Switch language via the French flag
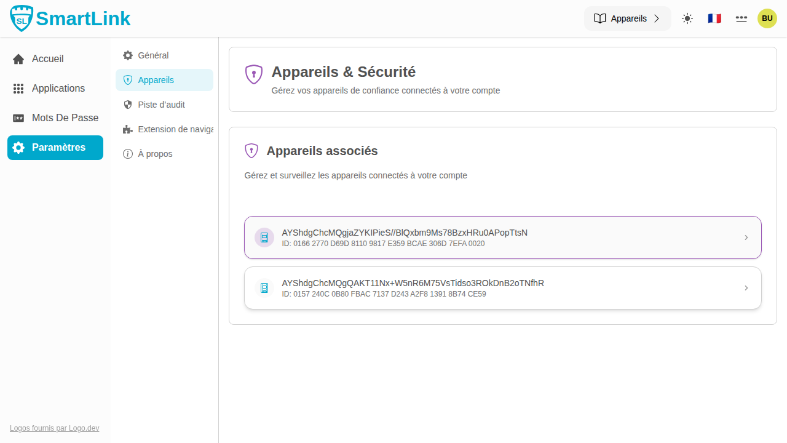The width and height of the screenshot is (787, 443). click(x=714, y=18)
